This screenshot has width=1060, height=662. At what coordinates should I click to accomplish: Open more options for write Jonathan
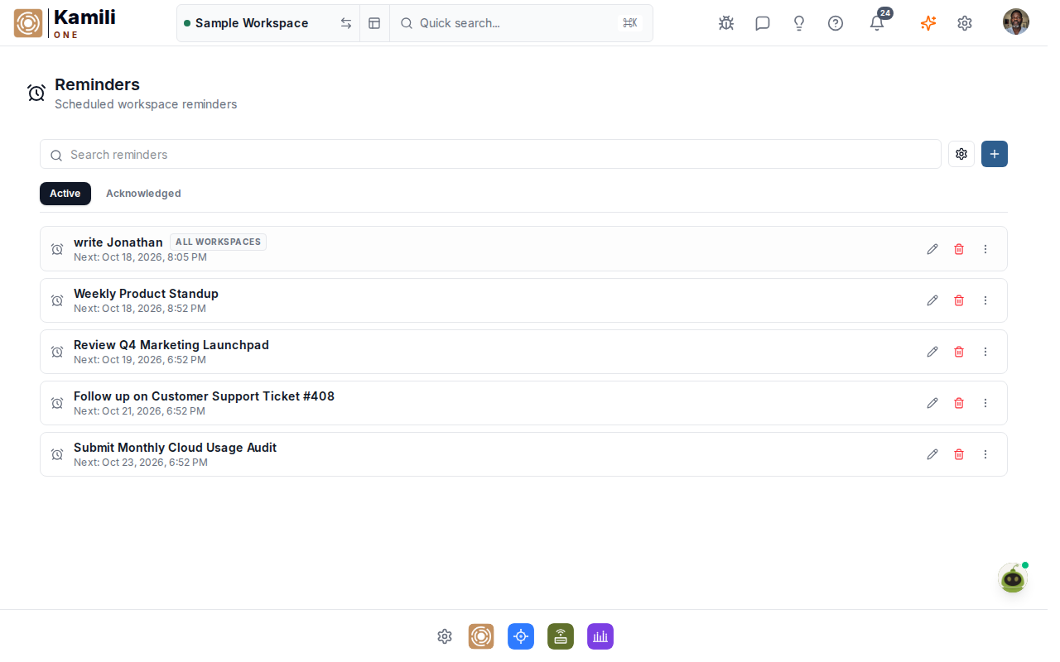tap(985, 249)
